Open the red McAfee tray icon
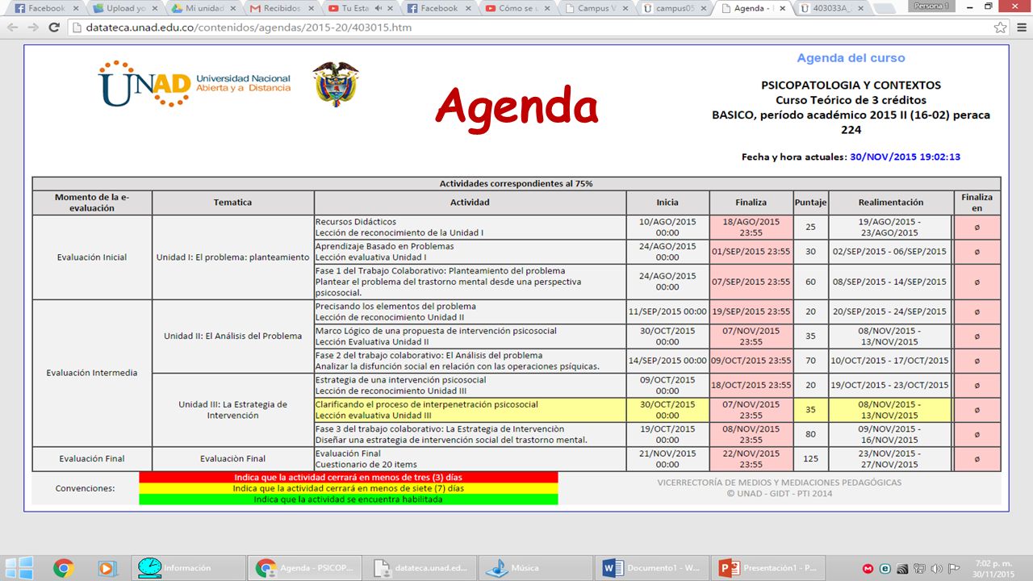 tap(868, 568)
